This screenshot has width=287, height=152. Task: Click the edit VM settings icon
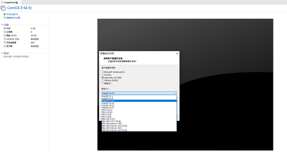pyautogui.click(x=5, y=18)
